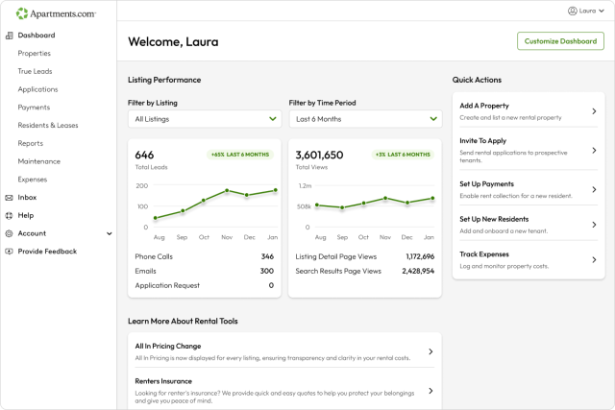
Task: Click the Quick Actions heading
Action: (477, 80)
